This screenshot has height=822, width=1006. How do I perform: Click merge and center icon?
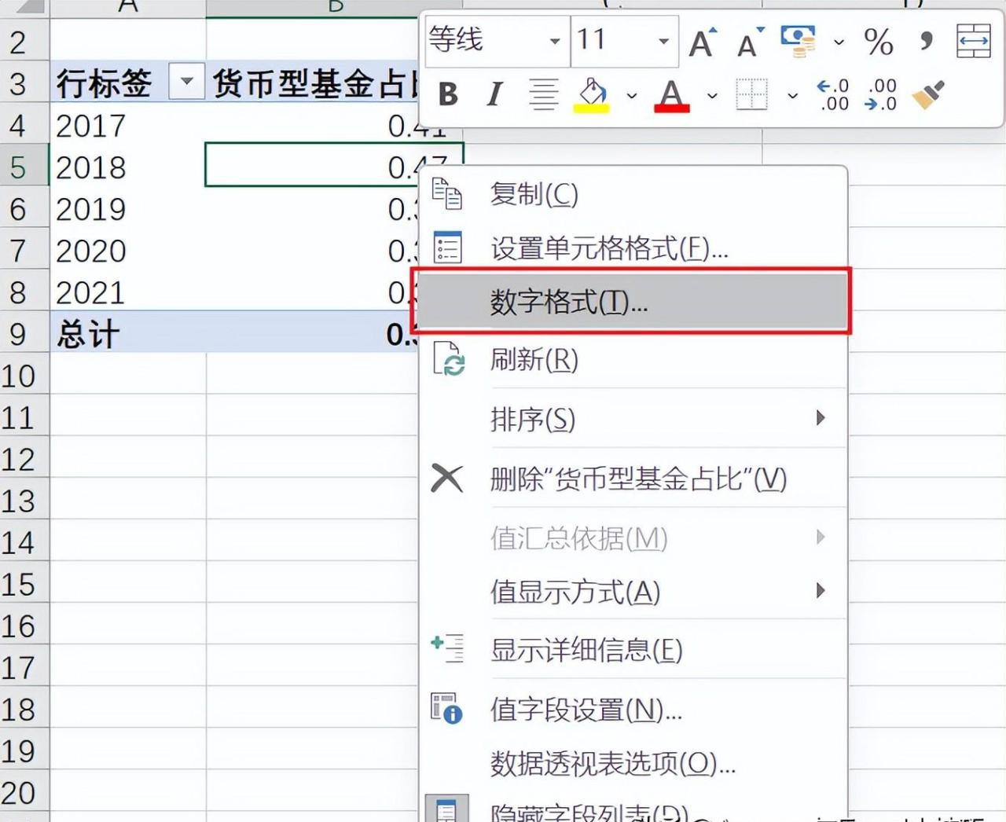[x=974, y=41]
